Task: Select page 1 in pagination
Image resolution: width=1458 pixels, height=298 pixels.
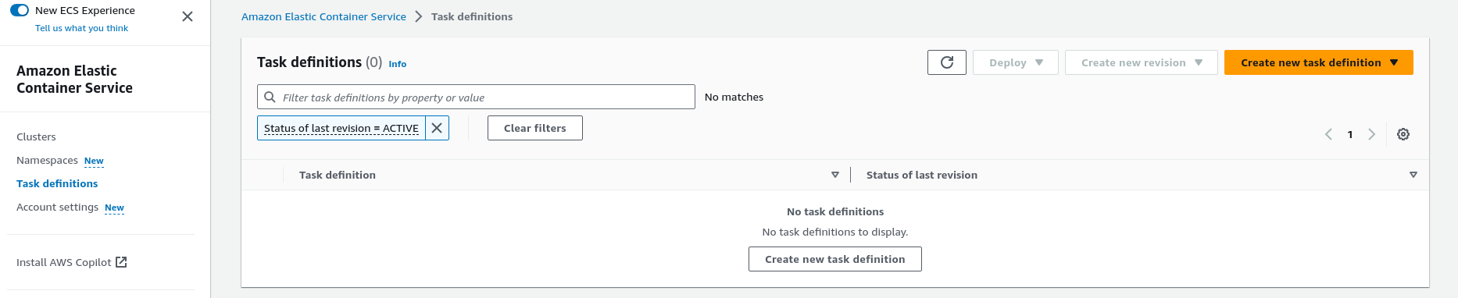Action: click(x=1350, y=134)
